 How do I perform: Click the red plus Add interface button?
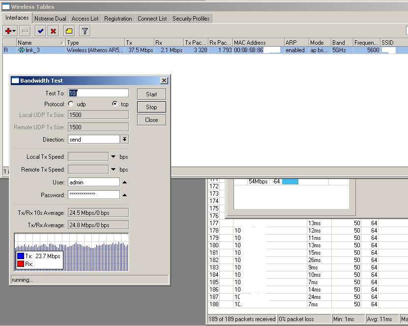pos(10,31)
